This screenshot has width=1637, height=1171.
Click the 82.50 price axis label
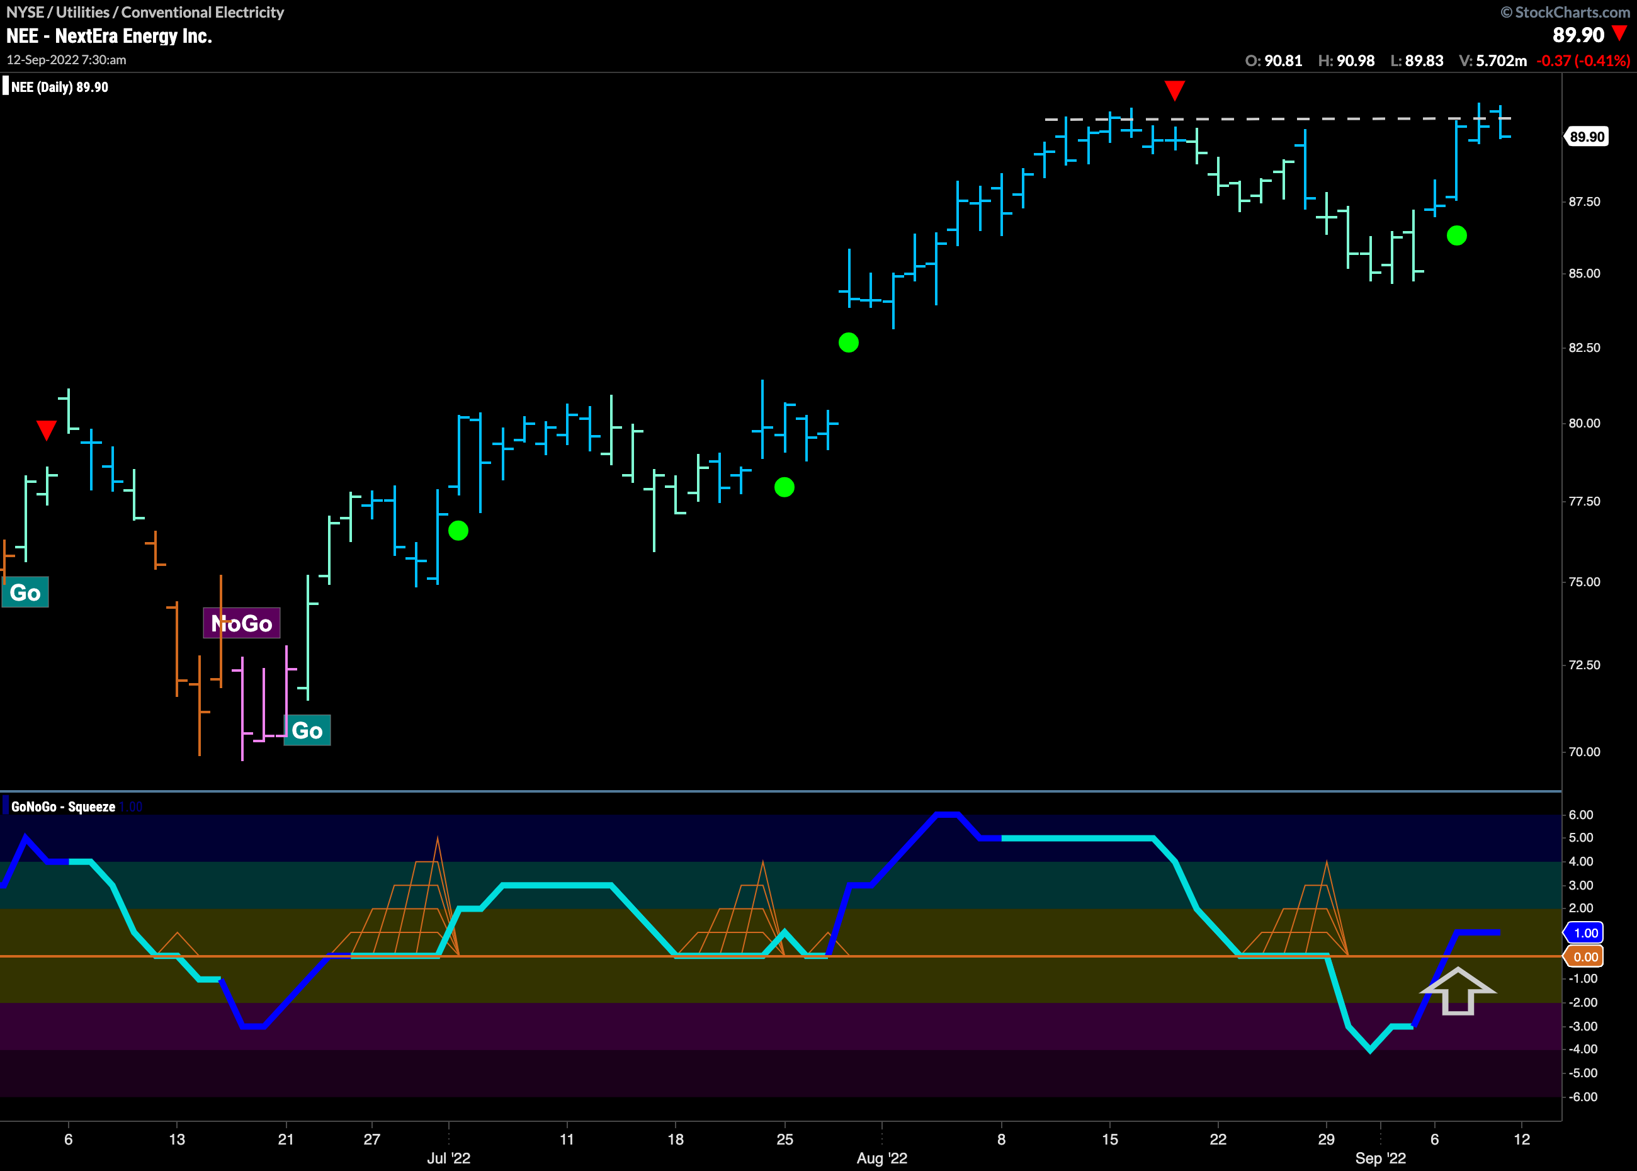1584,348
